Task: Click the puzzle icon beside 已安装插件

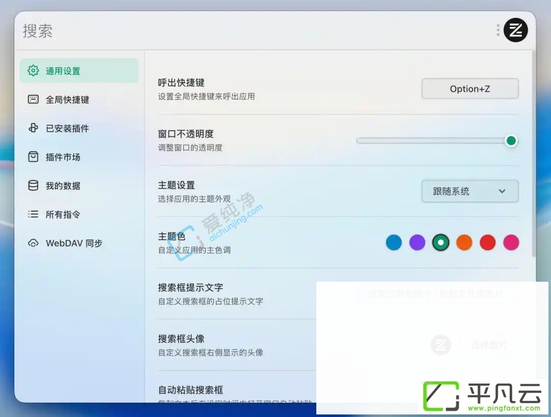Action: point(33,128)
